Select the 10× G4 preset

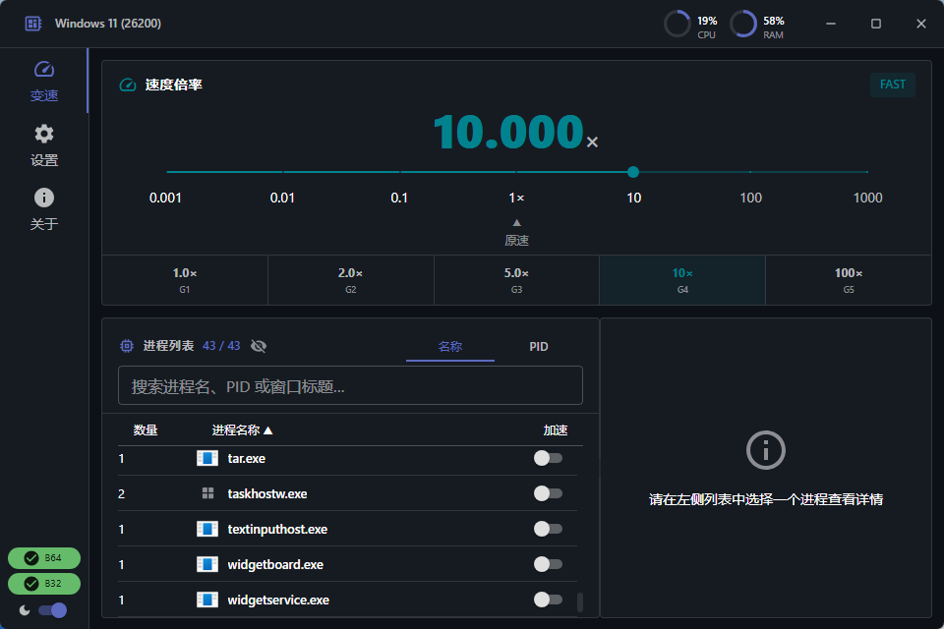tap(682, 280)
